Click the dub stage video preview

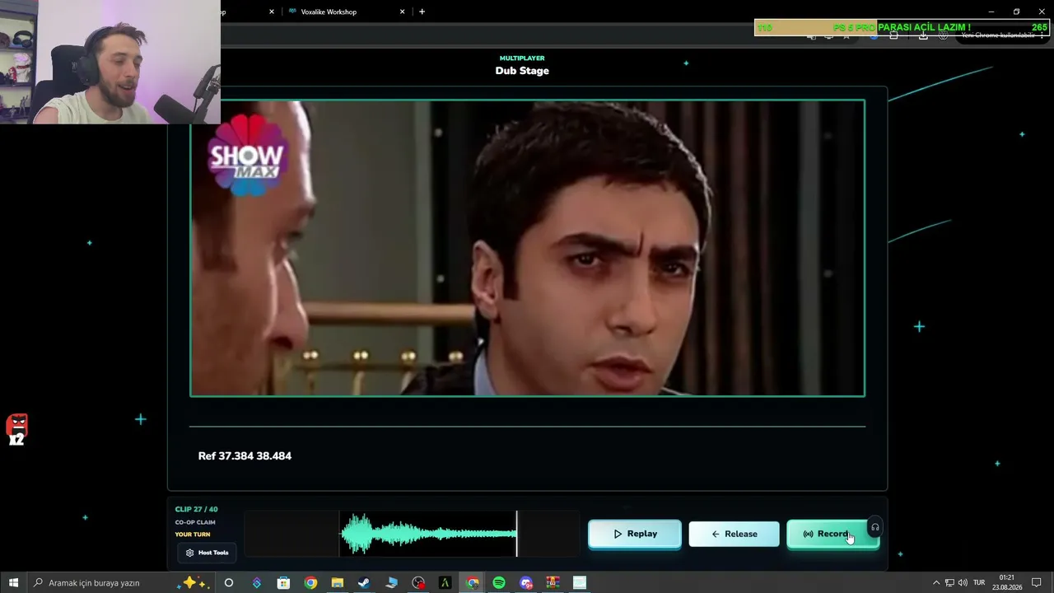527,248
